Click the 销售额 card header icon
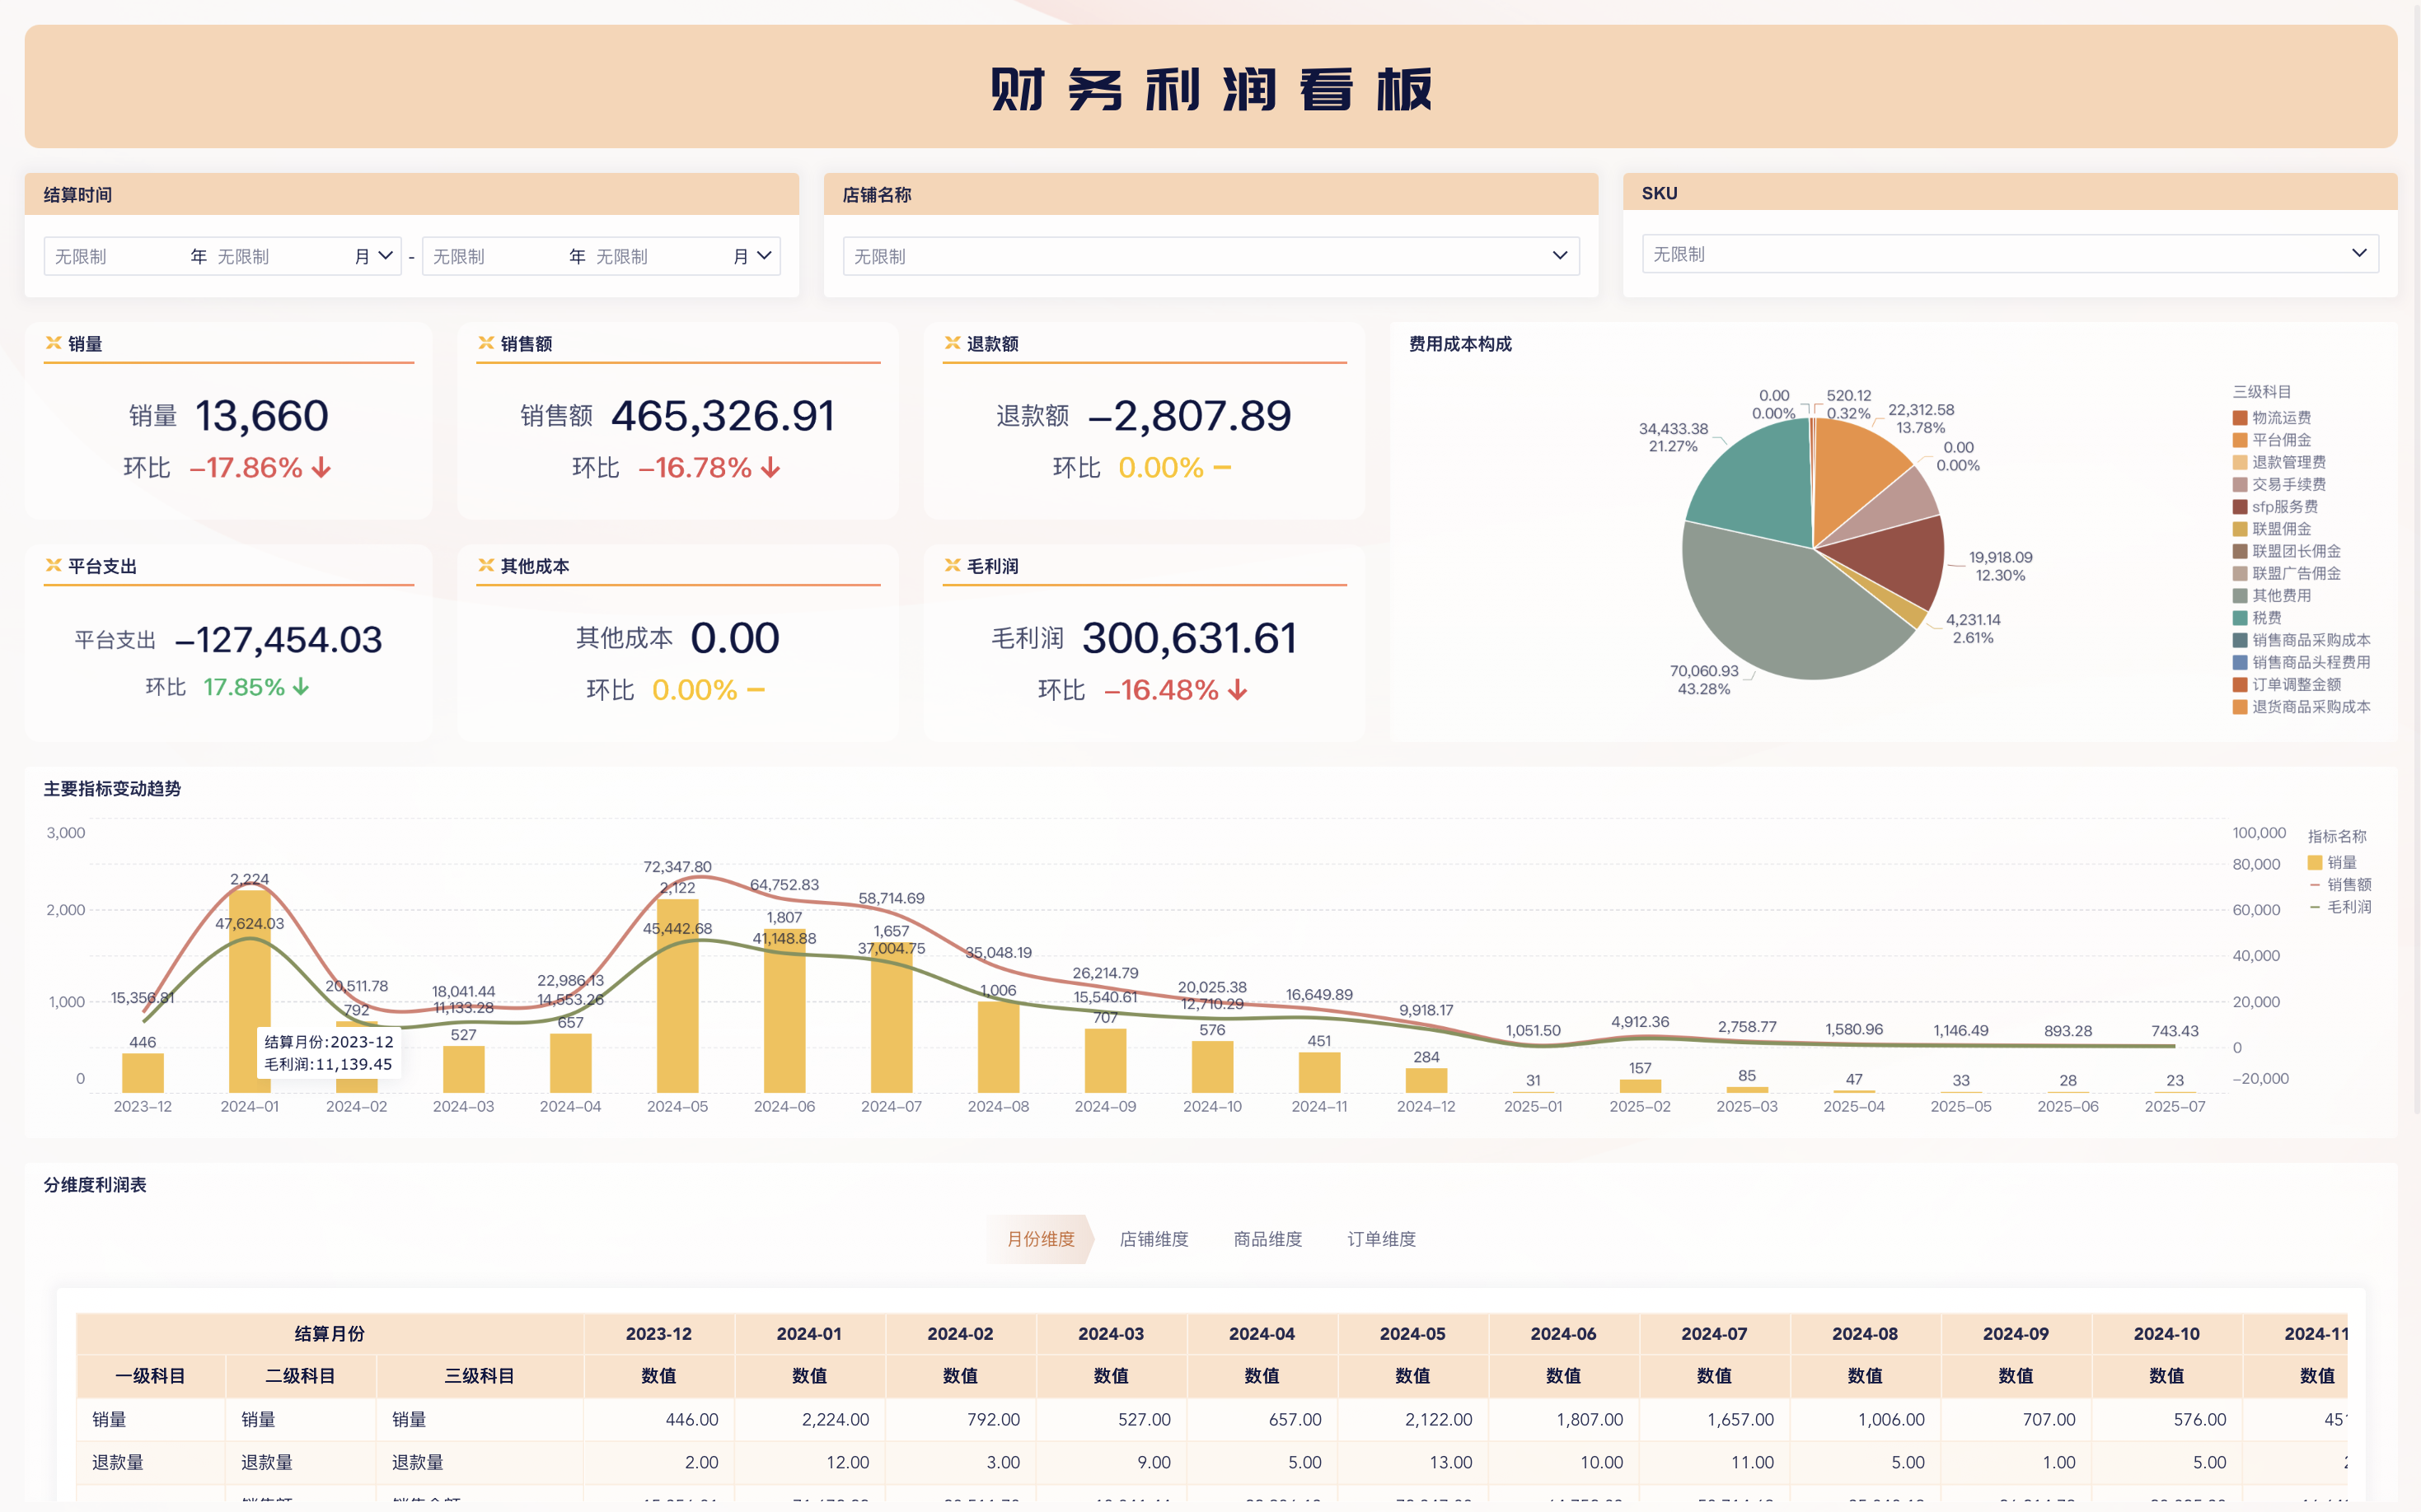The height and width of the screenshot is (1512, 2421). pyautogui.click(x=486, y=343)
